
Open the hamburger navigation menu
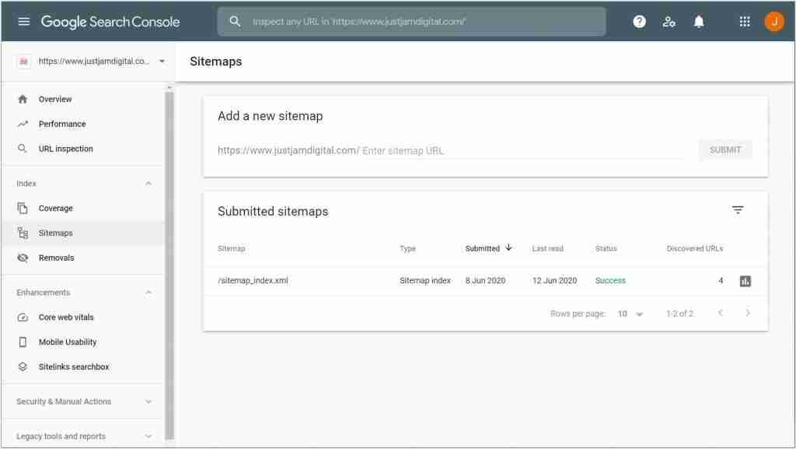pyautogui.click(x=24, y=21)
